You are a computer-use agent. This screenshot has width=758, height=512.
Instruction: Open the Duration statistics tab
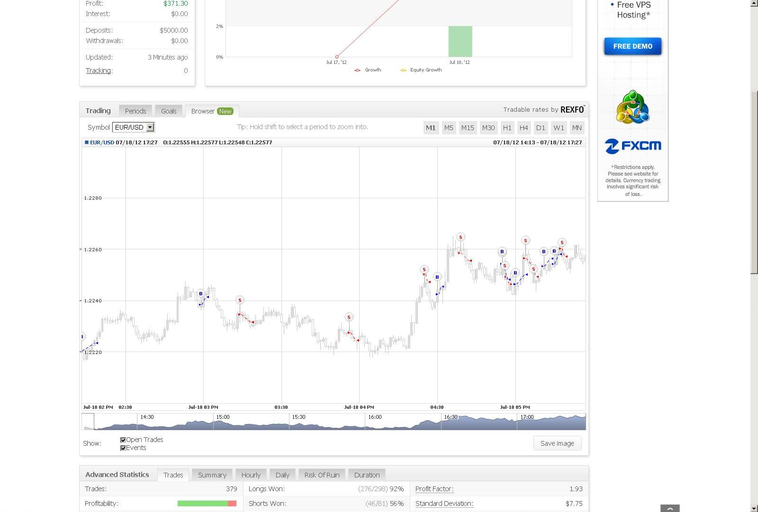pos(367,475)
